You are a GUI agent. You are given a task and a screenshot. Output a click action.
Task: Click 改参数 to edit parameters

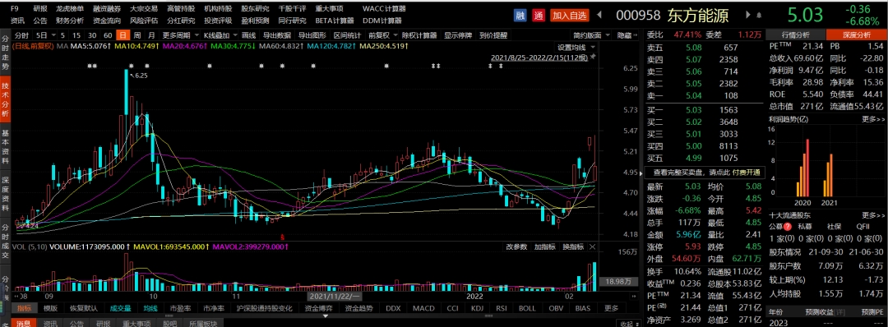point(516,247)
